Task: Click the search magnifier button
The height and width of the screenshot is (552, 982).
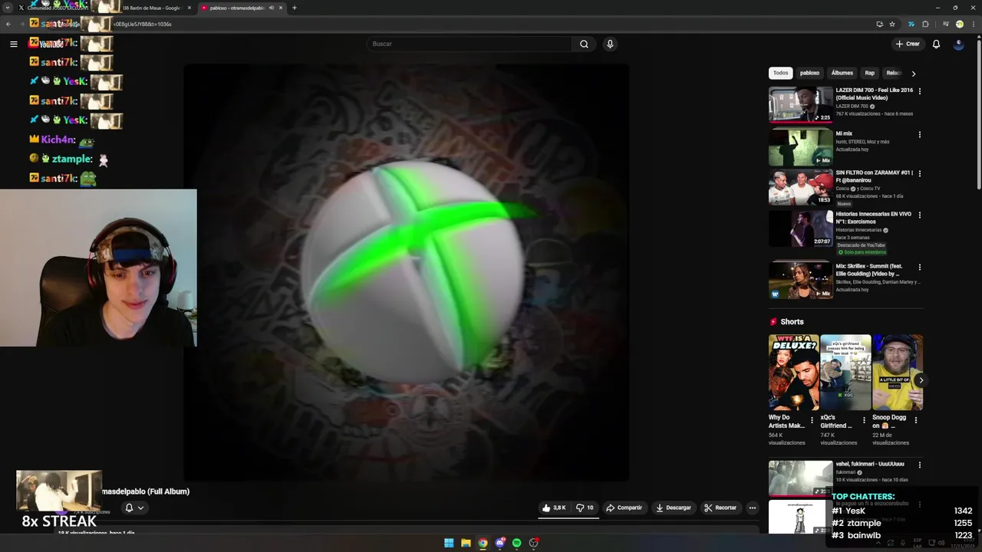Action: pos(584,44)
